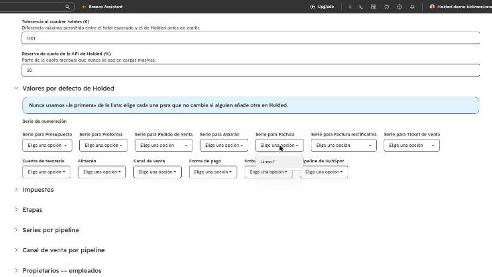Click the plus quick-create icon

349,7
